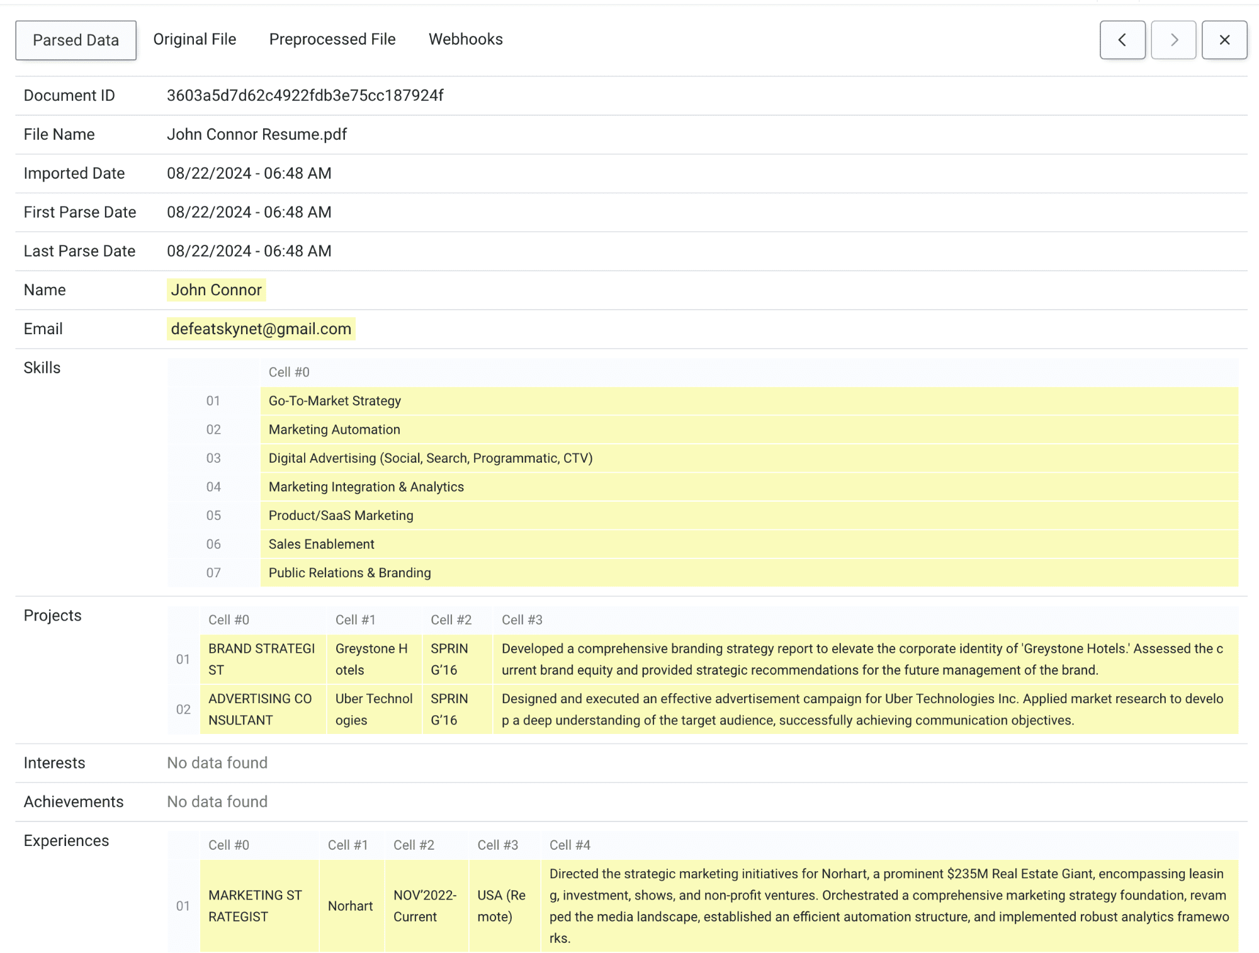Select the Parsed Data tab
Image resolution: width=1259 pixels, height=953 pixels.
click(x=76, y=40)
